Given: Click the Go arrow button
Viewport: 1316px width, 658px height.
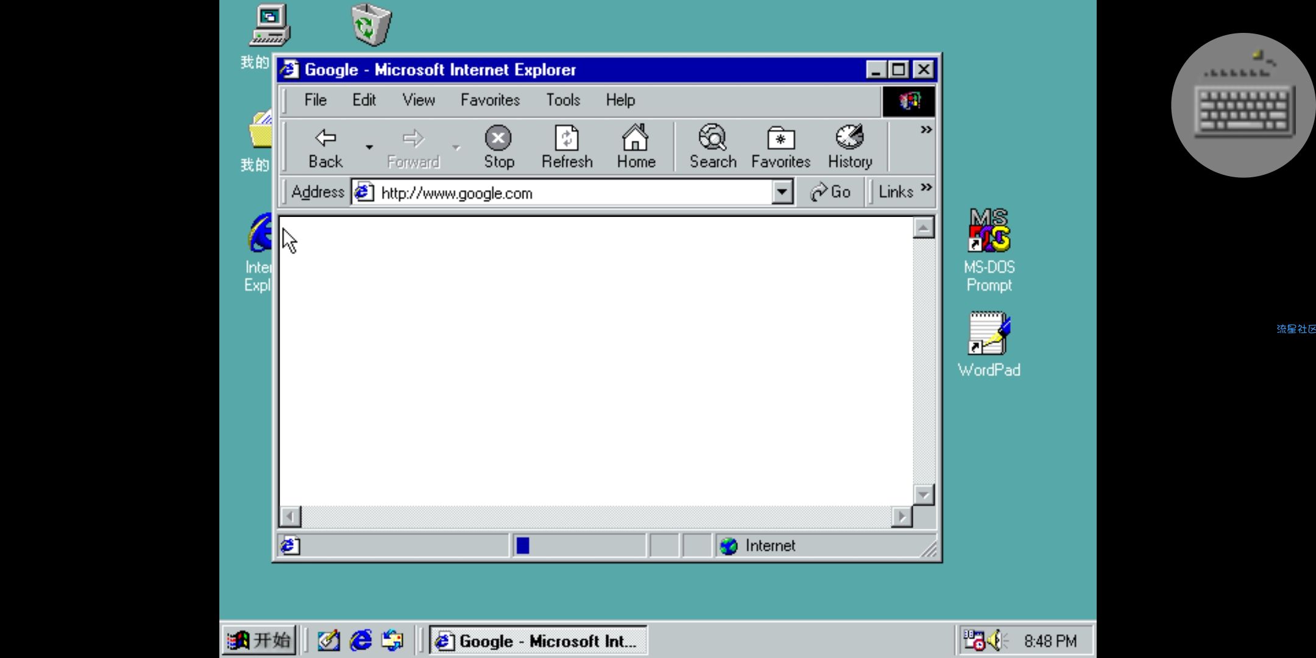Looking at the screenshot, I should pos(830,193).
